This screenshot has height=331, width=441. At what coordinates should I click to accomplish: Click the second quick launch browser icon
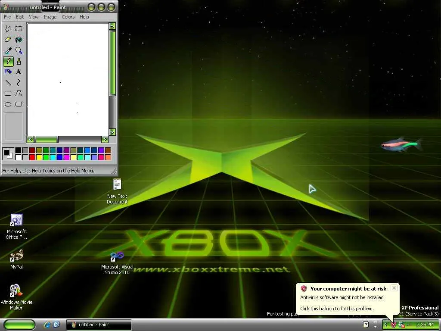point(56,325)
